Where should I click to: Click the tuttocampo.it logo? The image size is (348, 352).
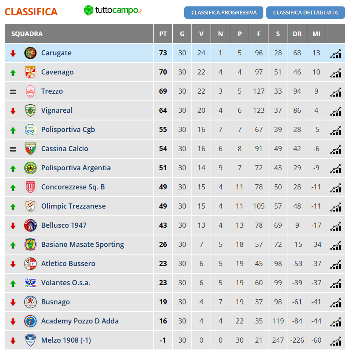113,10
